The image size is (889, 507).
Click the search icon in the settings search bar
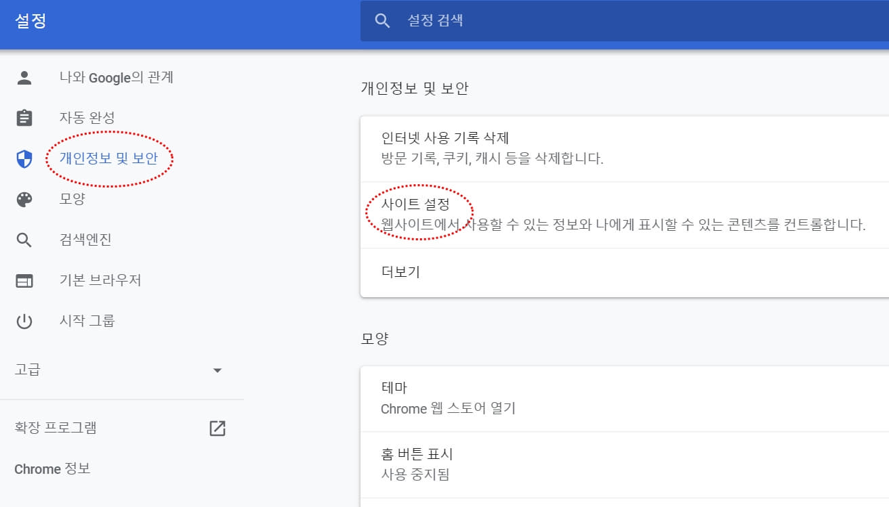[x=382, y=20]
